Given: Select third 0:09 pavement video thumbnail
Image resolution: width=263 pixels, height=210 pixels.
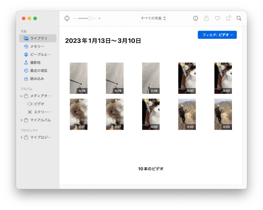Looking at the screenshot, I should click(151, 78).
